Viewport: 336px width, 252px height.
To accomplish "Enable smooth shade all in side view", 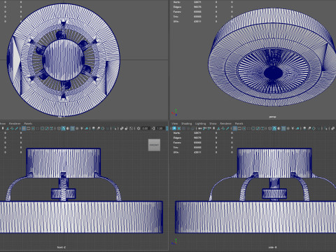I will pyautogui.click(x=274, y=129).
